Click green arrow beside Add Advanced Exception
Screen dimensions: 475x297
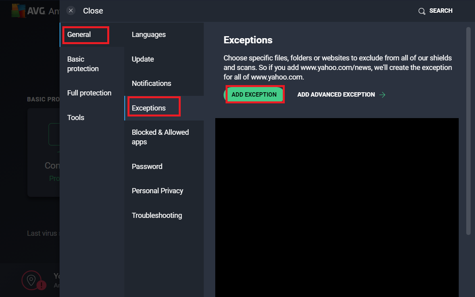382,95
